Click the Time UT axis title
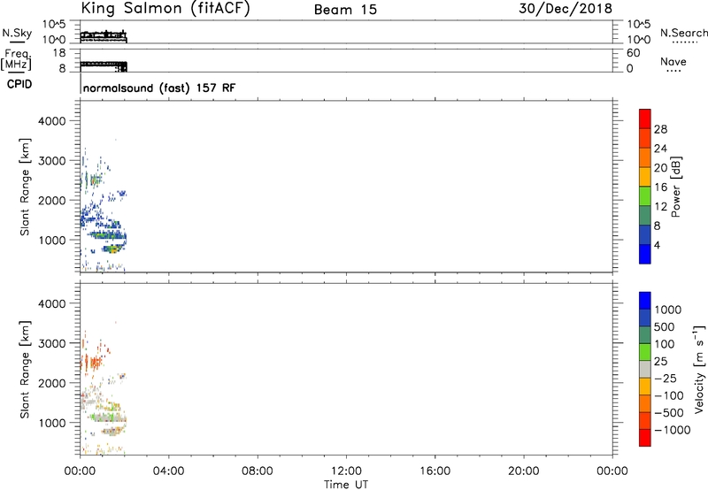Viewport: 708px width, 490px height. 346,485
